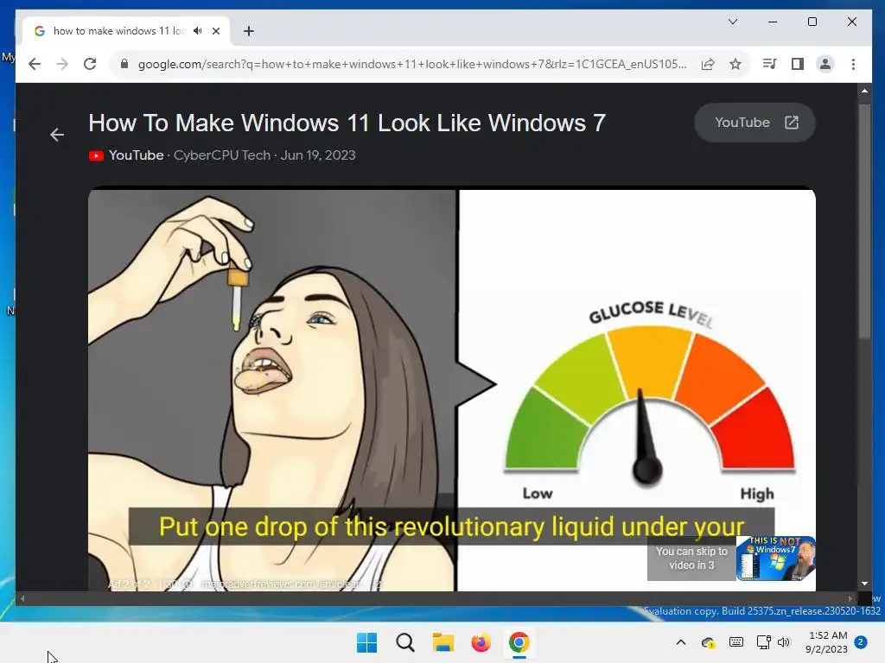Image resolution: width=885 pixels, height=663 pixels.
Task: Open the media controls icon in toolbar
Action: [x=769, y=64]
